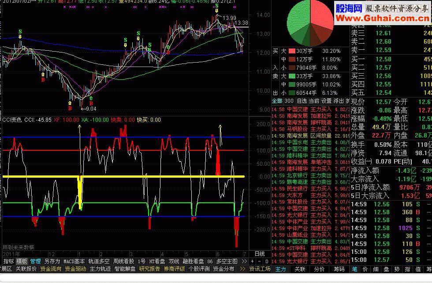Screen dimensions: 432x283
Task: Click the 13.99 high-price marker on the chart
Action: click(229, 18)
